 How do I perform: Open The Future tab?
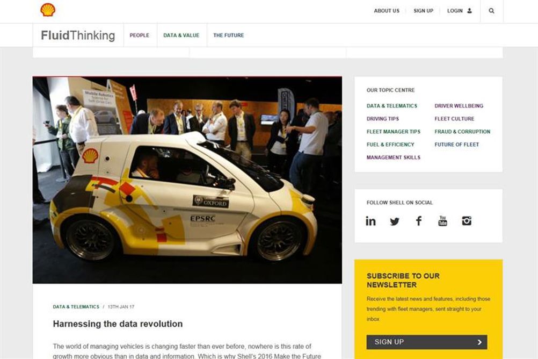[x=229, y=35]
